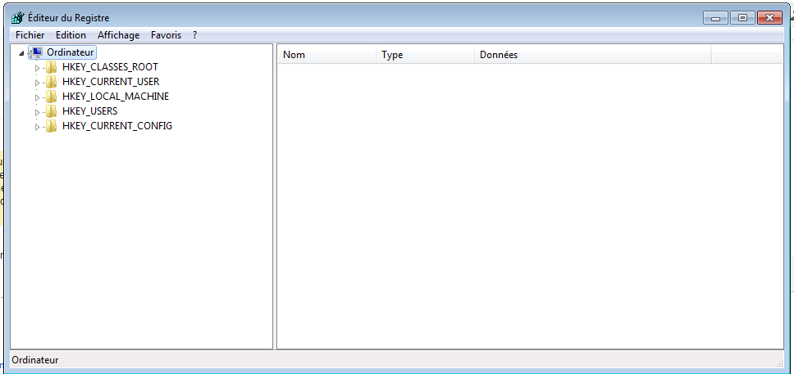
Task: Click the HKEY_CLASSES_ROOT folder icon
Action: (x=51, y=67)
